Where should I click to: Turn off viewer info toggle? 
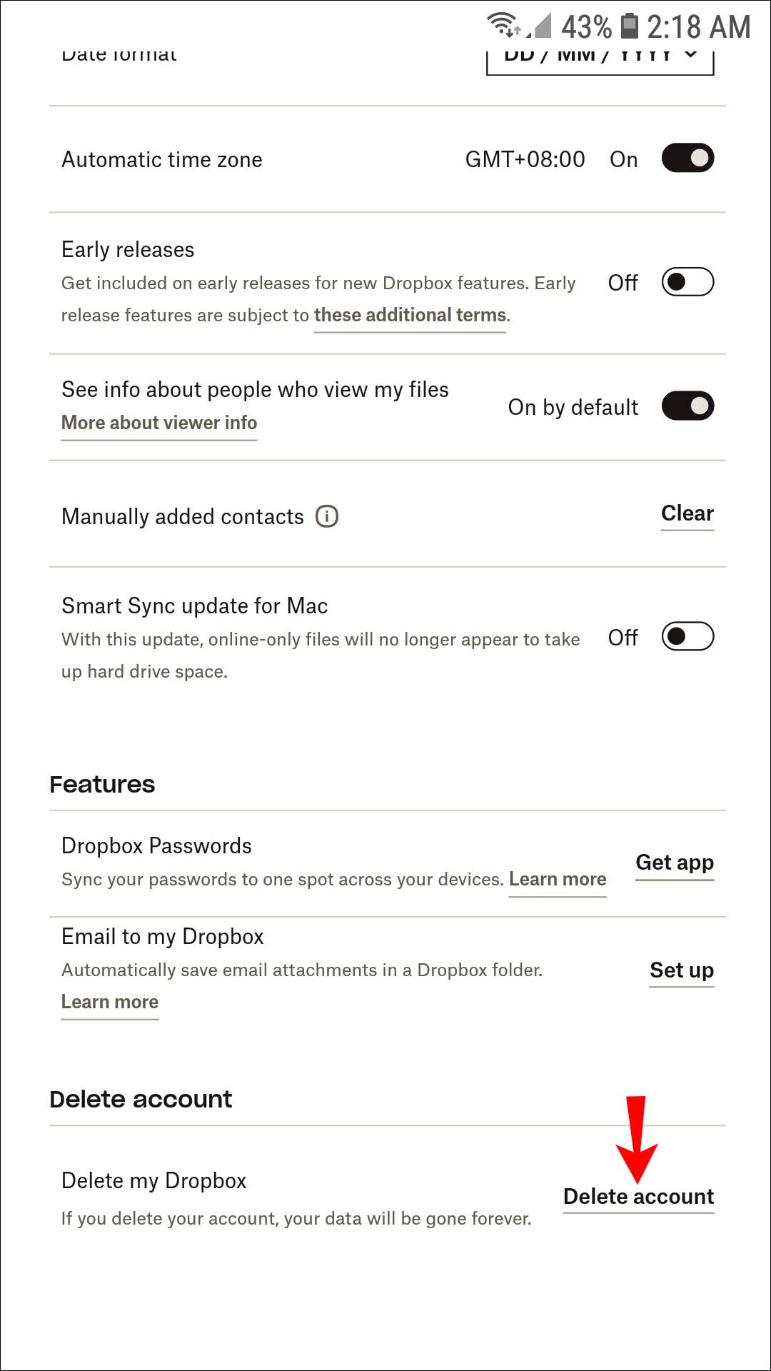point(687,406)
